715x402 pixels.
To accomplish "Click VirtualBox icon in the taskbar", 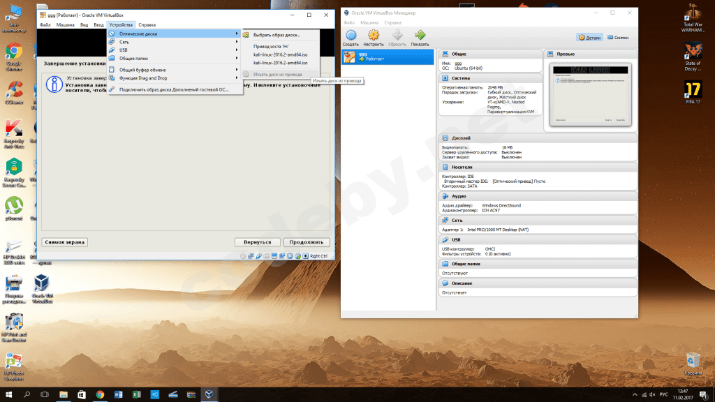I will coord(208,394).
